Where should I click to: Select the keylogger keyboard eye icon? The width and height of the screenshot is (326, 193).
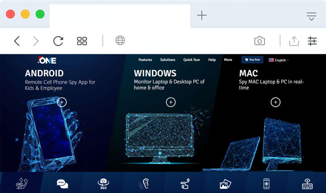(307, 184)
